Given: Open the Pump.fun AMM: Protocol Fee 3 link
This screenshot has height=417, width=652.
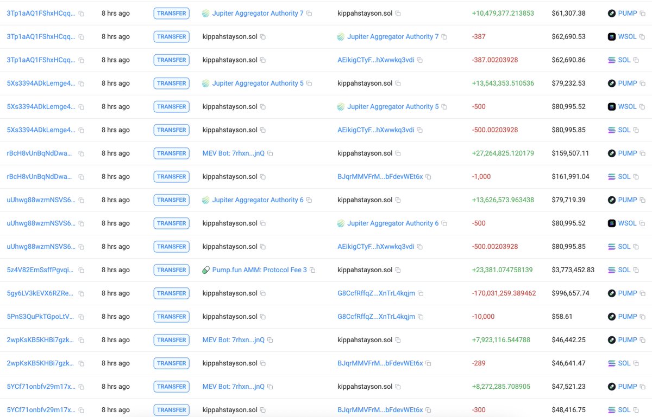Looking at the screenshot, I should pyautogui.click(x=260, y=270).
